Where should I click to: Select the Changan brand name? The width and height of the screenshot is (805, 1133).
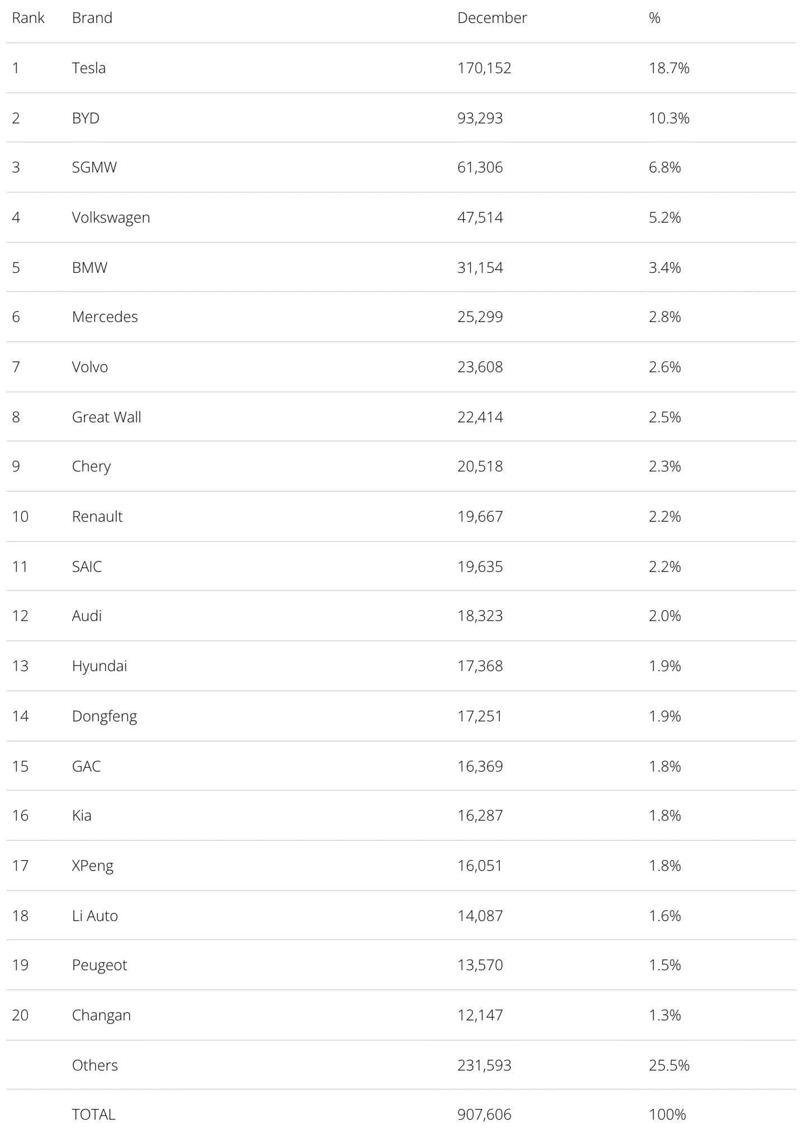click(x=101, y=1014)
